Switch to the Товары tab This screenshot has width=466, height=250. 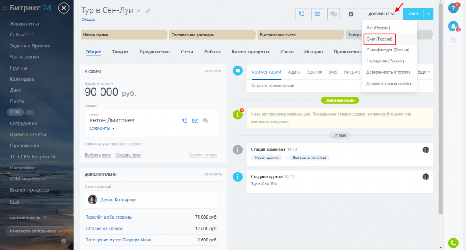click(120, 51)
